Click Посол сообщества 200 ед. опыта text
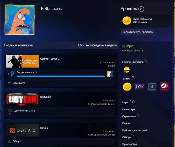 point(142,21)
